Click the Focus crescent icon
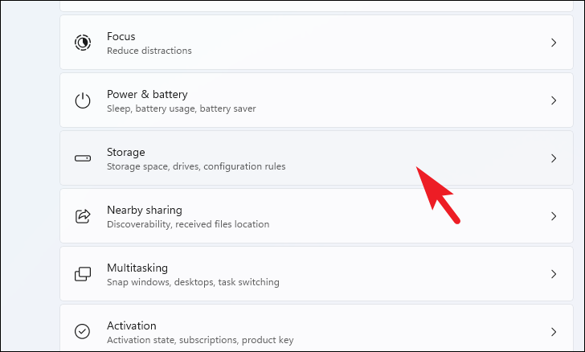 (x=83, y=43)
